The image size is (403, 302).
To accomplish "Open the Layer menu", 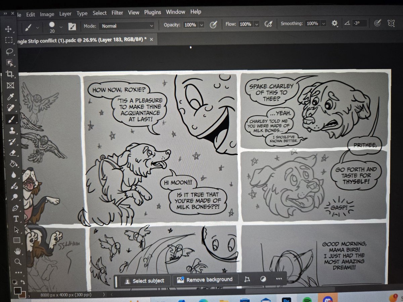I will [65, 14].
